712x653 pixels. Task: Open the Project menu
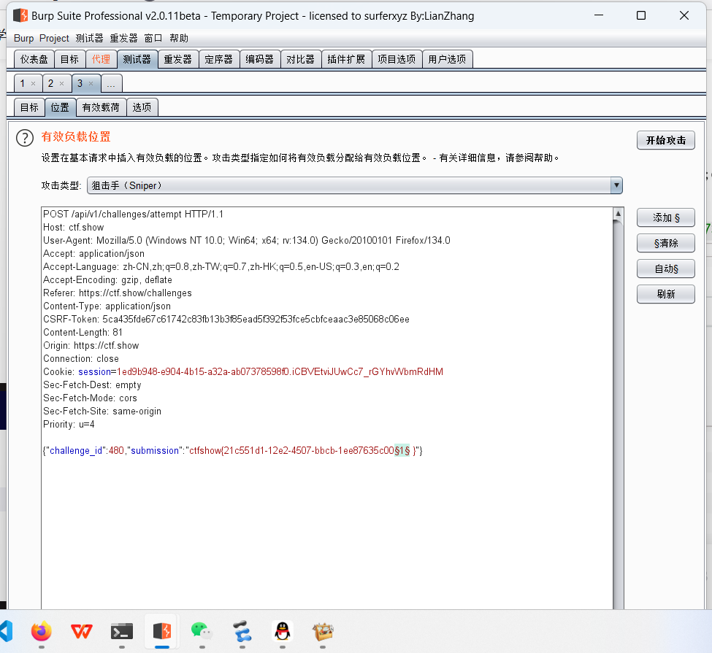click(54, 38)
